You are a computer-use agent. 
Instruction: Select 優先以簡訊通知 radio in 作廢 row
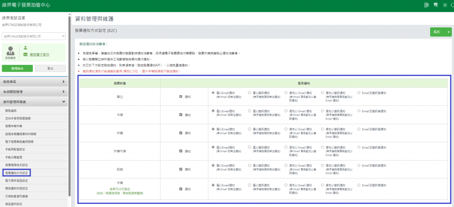(323, 111)
